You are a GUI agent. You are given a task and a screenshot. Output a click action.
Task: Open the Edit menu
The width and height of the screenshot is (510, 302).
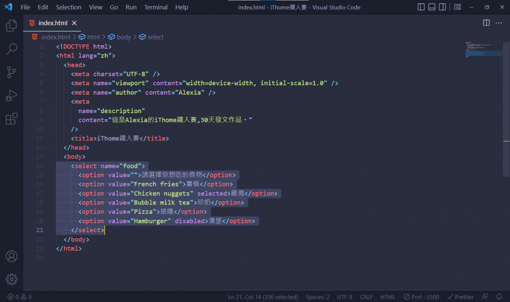pos(43,7)
